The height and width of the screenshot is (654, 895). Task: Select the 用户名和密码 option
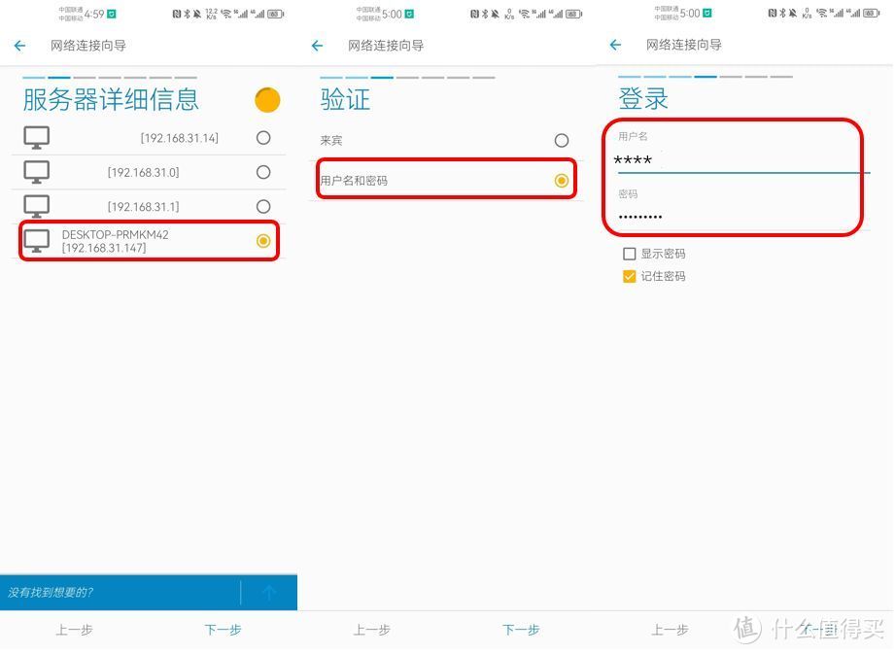pos(446,180)
